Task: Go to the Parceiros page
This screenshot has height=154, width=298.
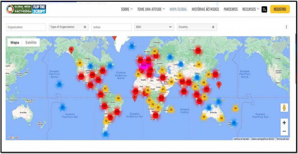Action: tap(230, 9)
